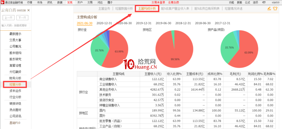Open the 公式 menu
The height and width of the screenshot is (129, 282).
point(248,3)
